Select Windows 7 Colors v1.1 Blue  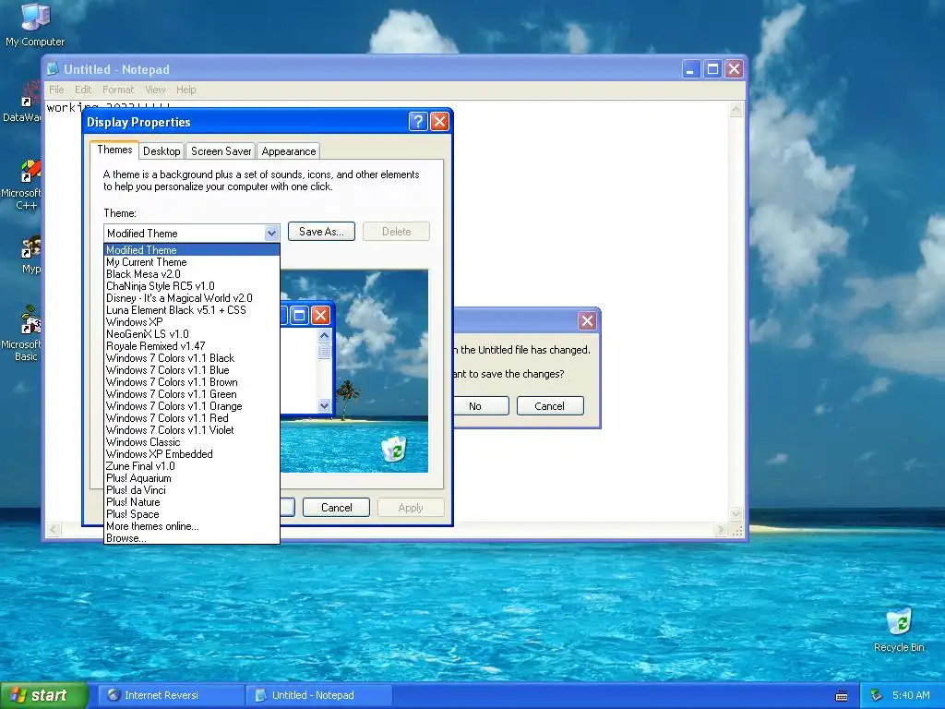[192, 370]
